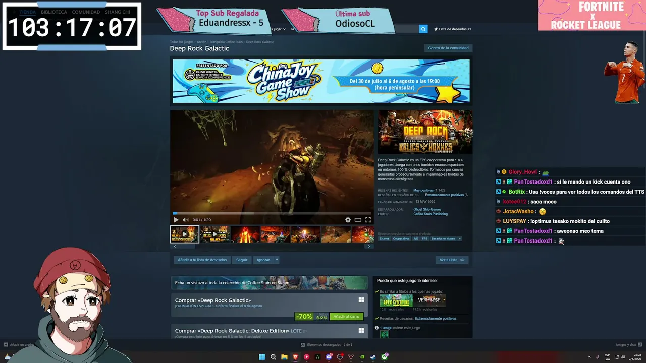Select the 'Basados en clases' tag
Image resolution: width=646 pixels, height=363 pixels.
point(443,239)
